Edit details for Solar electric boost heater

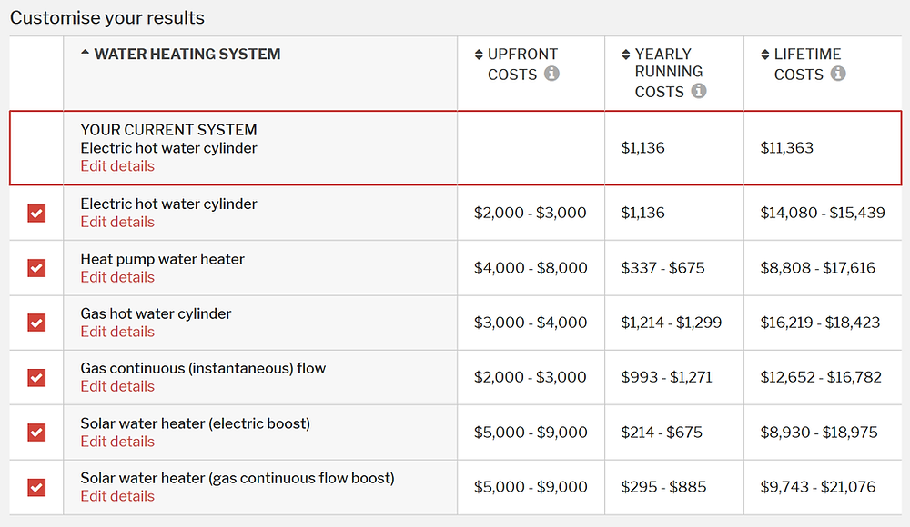[117, 442]
